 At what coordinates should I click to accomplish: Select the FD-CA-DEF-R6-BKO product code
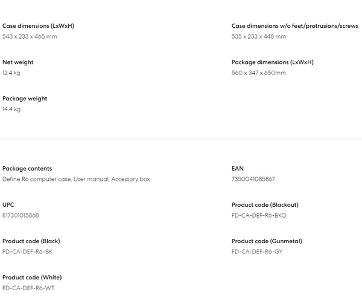[259, 216]
